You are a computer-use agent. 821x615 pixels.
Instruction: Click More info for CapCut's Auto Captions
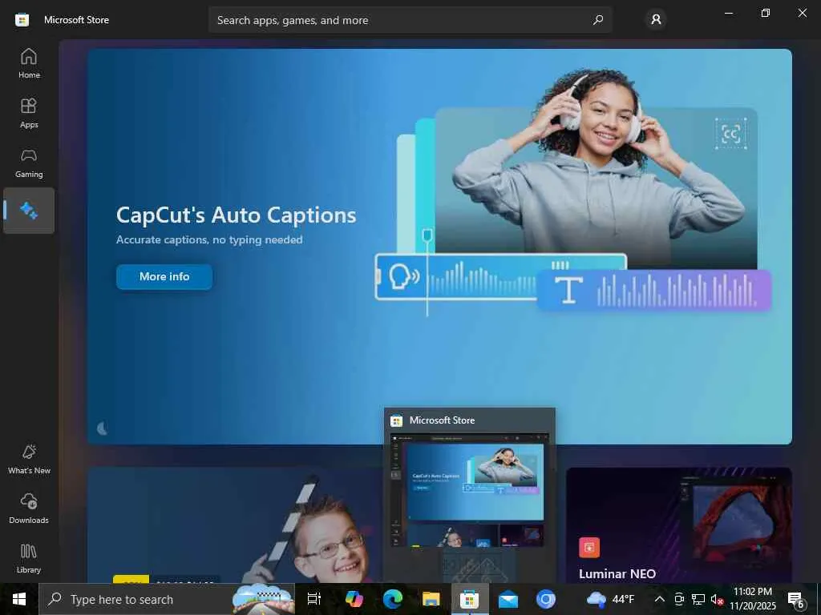pyautogui.click(x=164, y=276)
